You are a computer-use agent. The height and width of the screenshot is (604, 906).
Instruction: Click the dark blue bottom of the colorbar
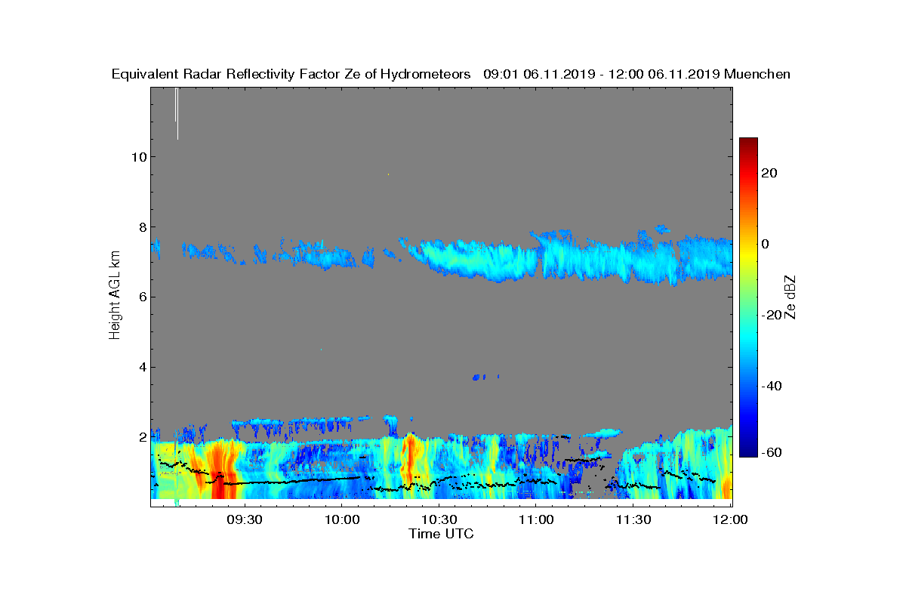click(x=748, y=450)
